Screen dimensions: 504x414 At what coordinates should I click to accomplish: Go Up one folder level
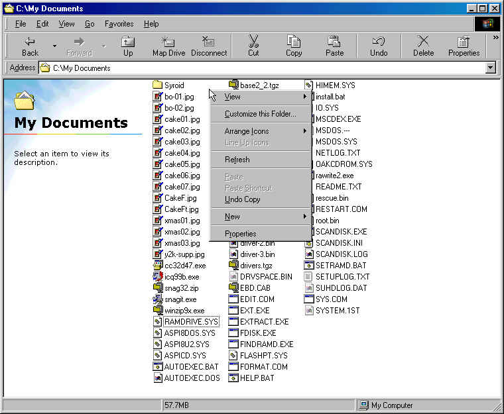128,46
